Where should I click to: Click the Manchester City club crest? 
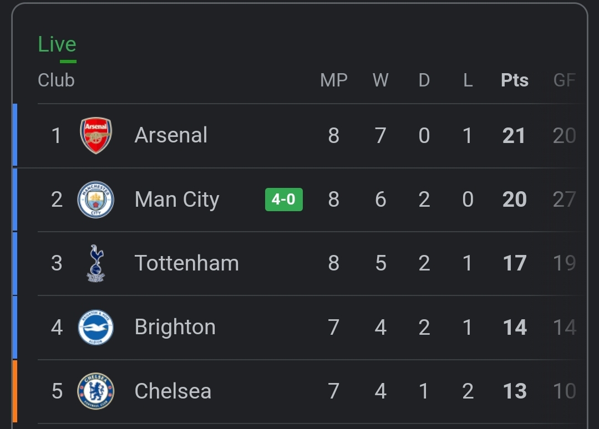click(x=96, y=200)
